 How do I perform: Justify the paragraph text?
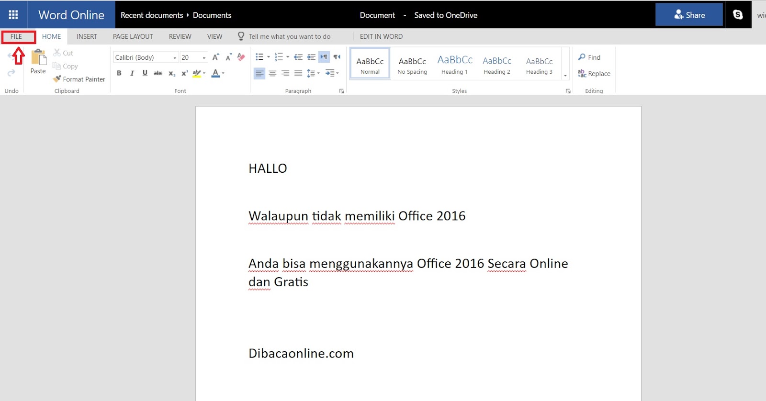[298, 73]
